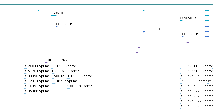Open the EK111615.5prime EST feature
Viewport: 213px width, 110px height.
66,71
